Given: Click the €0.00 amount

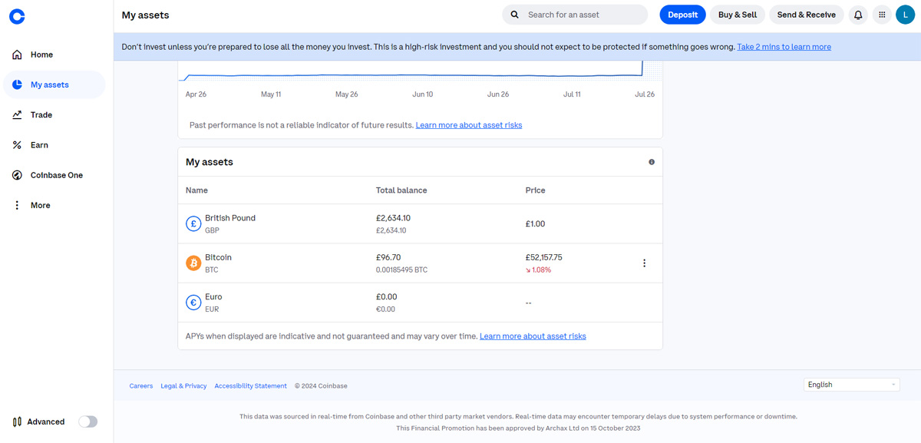Looking at the screenshot, I should [385, 309].
